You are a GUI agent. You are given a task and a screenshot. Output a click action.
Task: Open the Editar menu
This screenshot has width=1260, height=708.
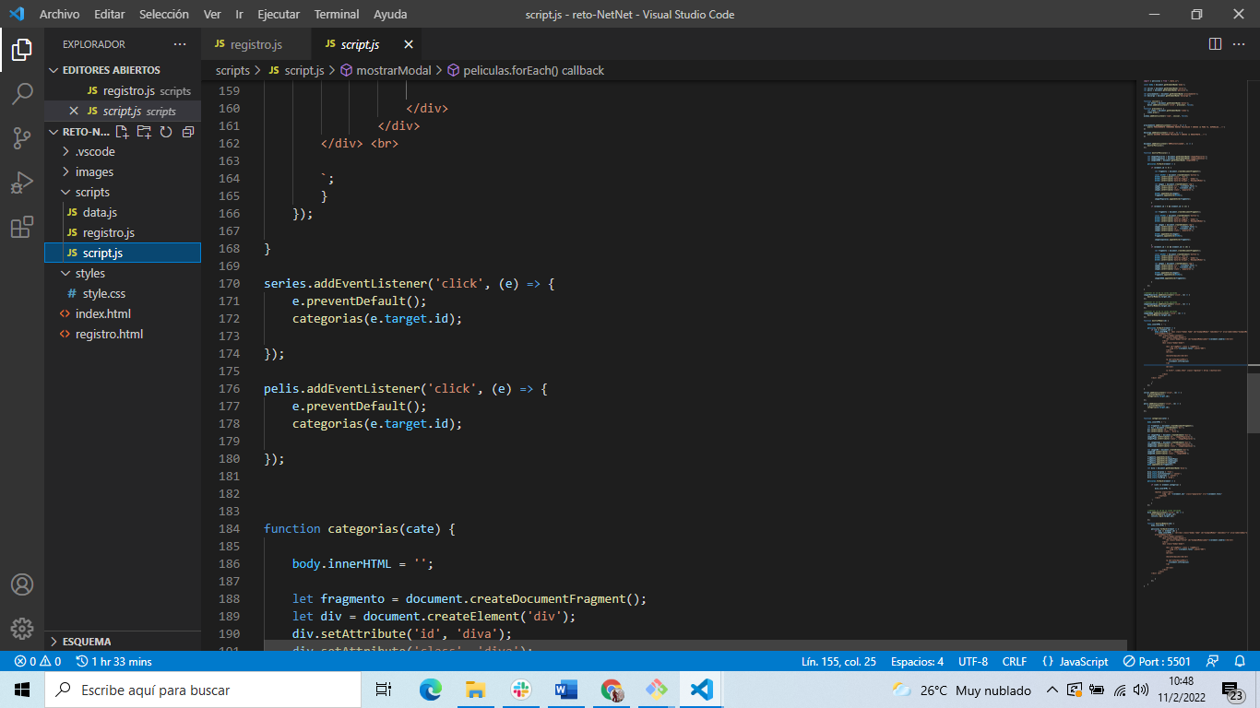tap(110, 15)
